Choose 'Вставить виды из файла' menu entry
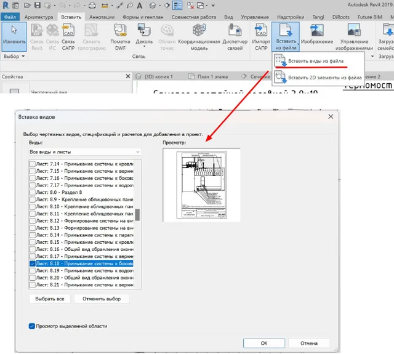This screenshot has height=354, width=394. (318, 61)
